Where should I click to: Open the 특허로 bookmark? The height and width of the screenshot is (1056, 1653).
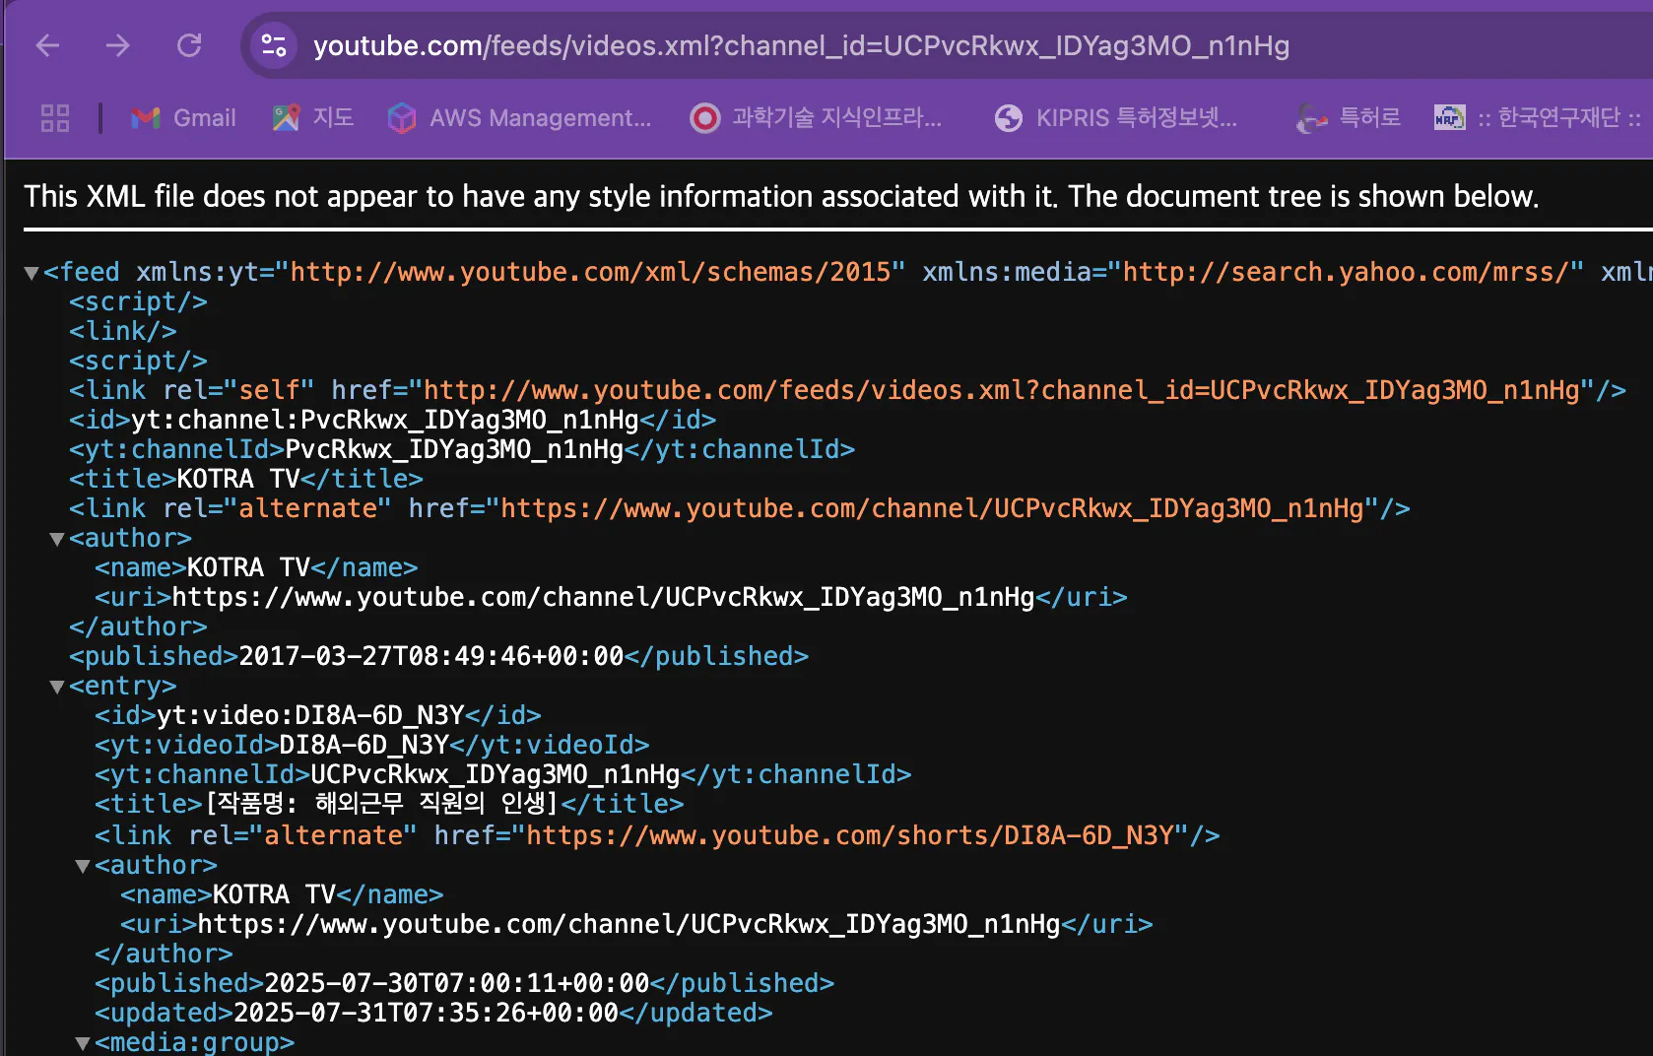(1348, 118)
